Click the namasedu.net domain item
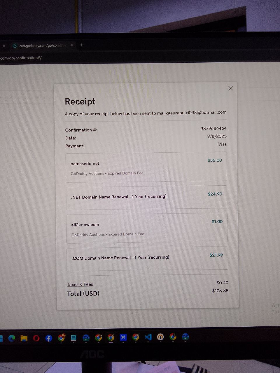 [85, 163]
